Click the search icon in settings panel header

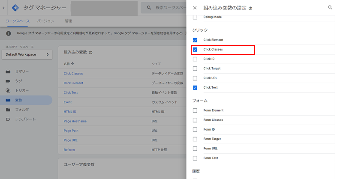point(330,8)
